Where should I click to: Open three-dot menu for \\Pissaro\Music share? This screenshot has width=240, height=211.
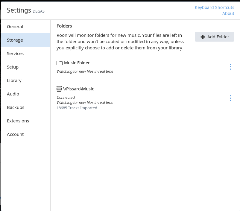[231, 98]
